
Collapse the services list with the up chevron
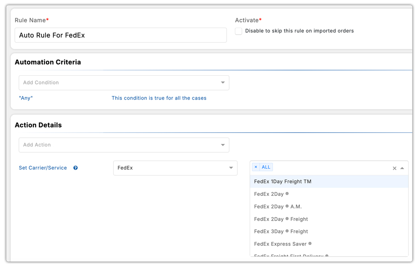click(403, 168)
